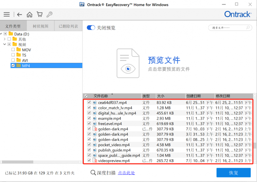The height and width of the screenshot is (182, 257).
Task: Switch to the 树状视图 tab
Action: coord(41,26)
